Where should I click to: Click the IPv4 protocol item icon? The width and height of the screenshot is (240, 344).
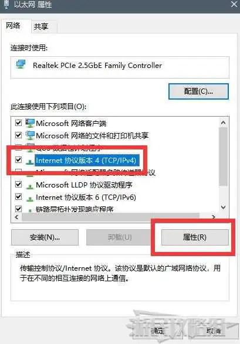pos(30,162)
